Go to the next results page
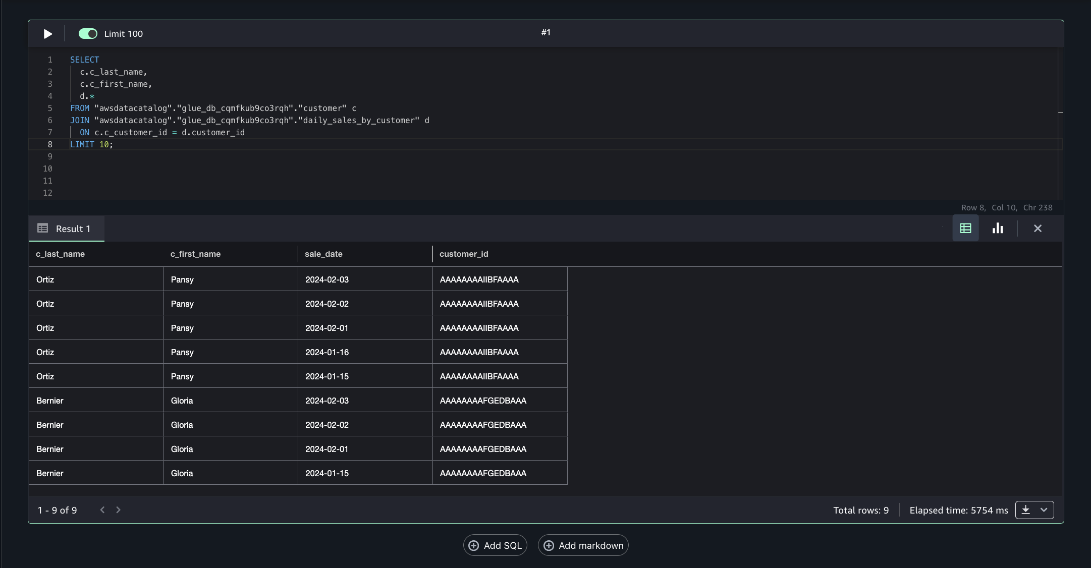 click(118, 510)
